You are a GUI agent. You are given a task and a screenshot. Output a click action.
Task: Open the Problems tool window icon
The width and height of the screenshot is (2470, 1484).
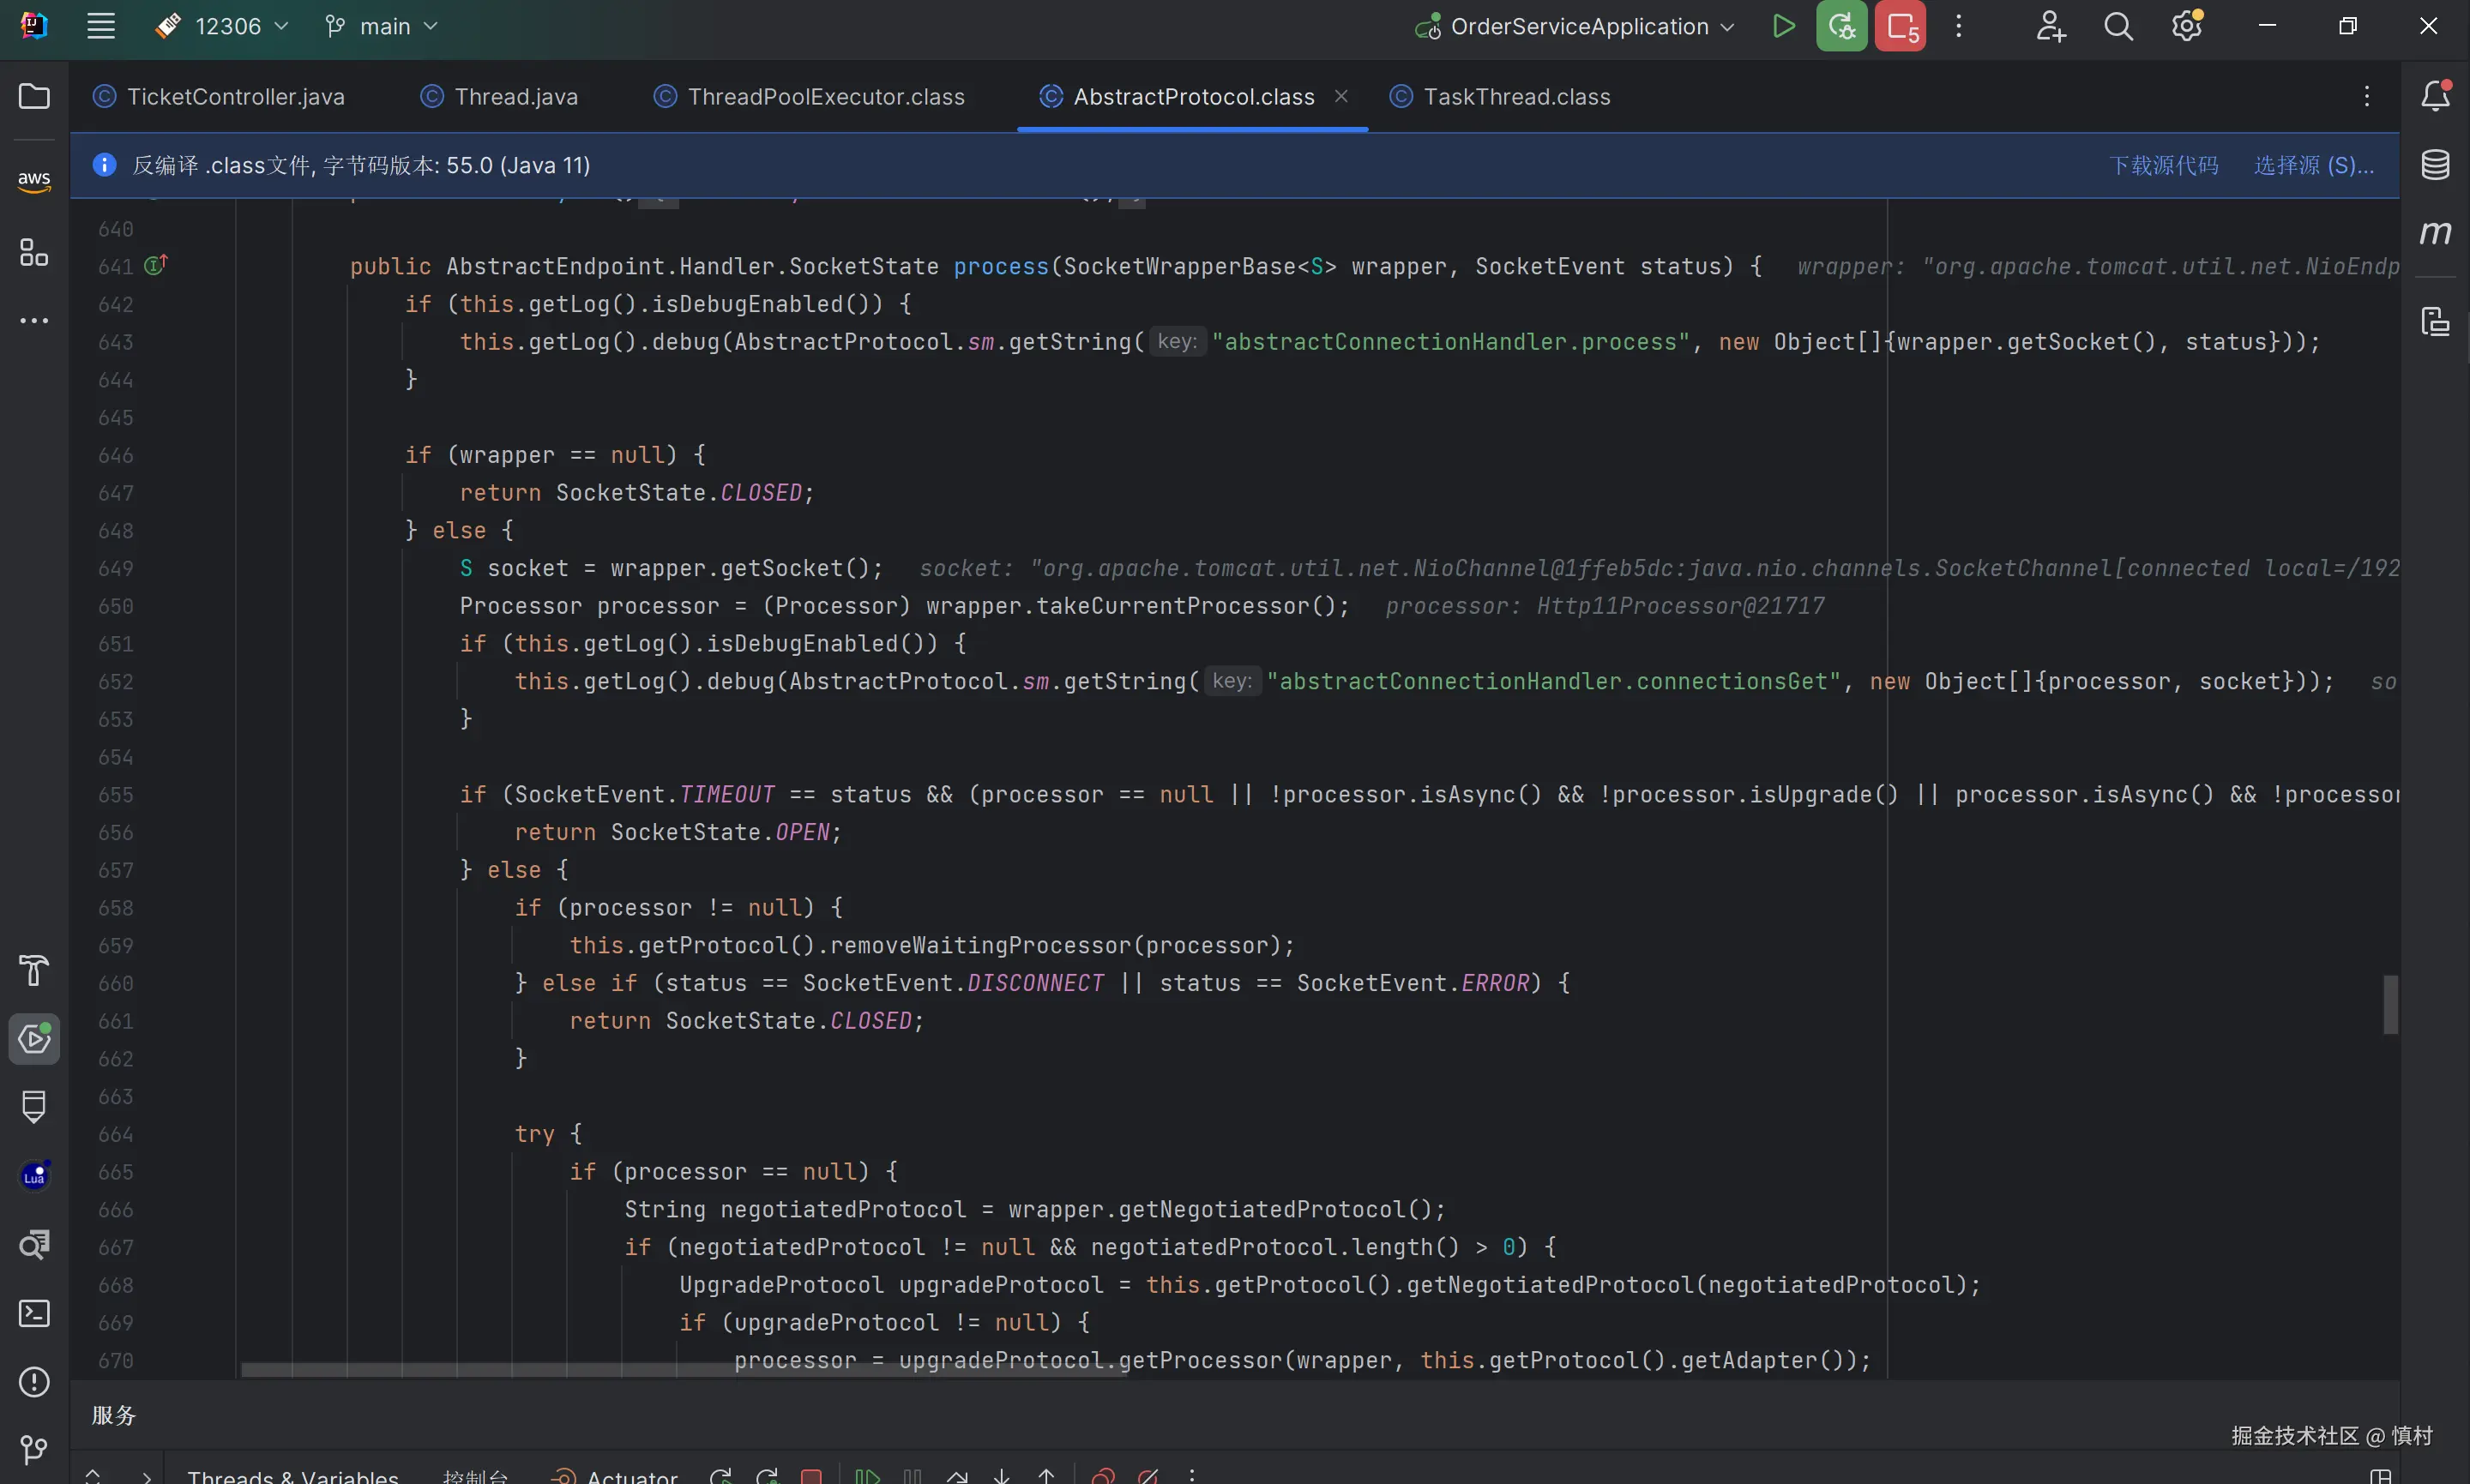pyautogui.click(x=34, y=1381)
